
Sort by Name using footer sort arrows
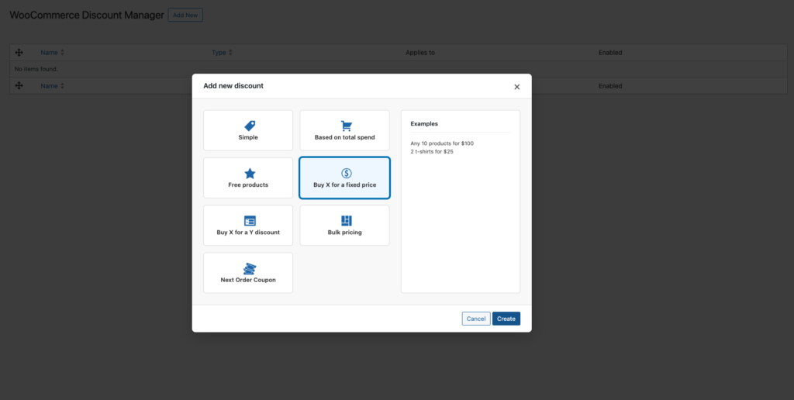pos(62,85)
